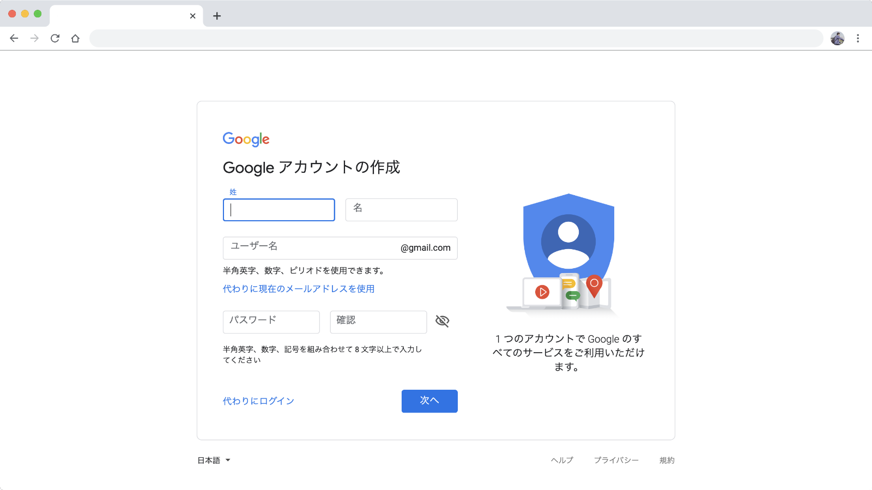Open a new browser tab
The width and height of the screenshot is (872, 490).
pos(217,16)
